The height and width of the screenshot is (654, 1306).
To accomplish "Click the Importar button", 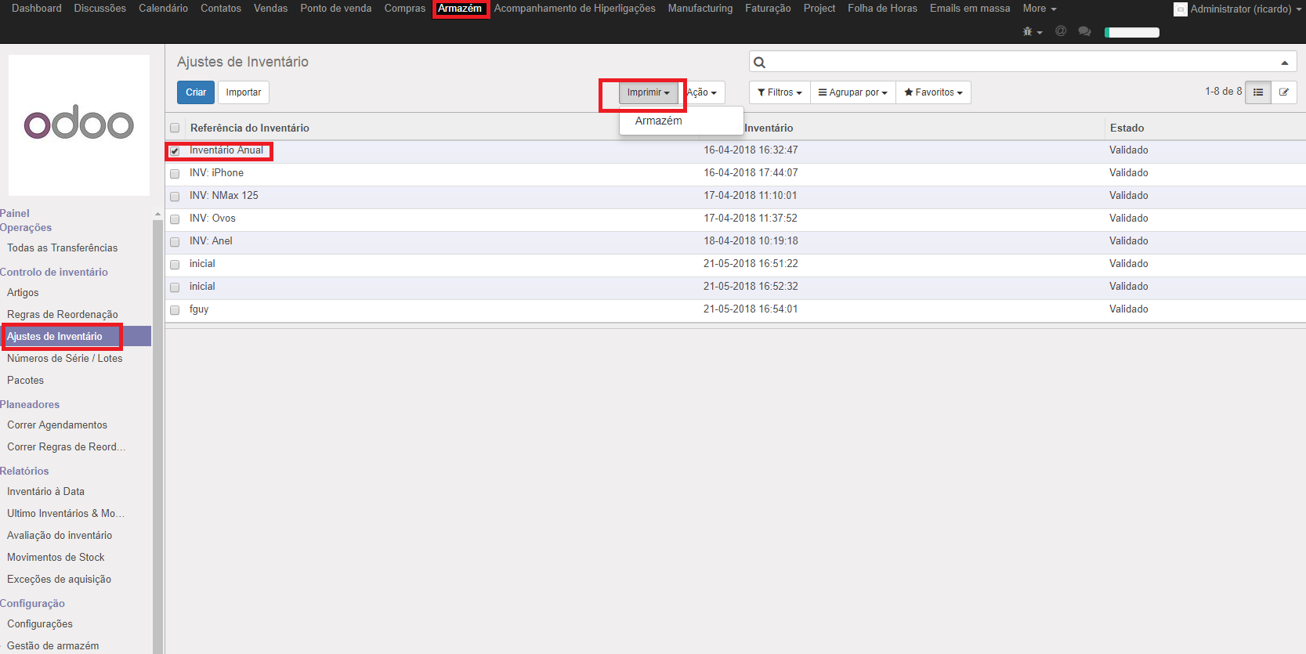I will (x=244, y=92).
